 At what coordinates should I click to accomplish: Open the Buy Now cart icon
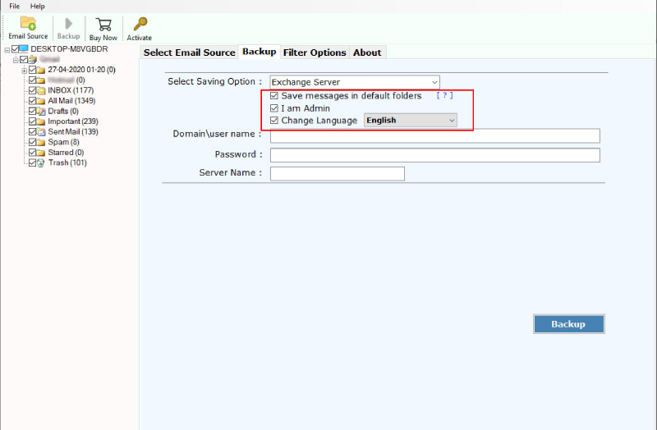click(x=103, y=25)
